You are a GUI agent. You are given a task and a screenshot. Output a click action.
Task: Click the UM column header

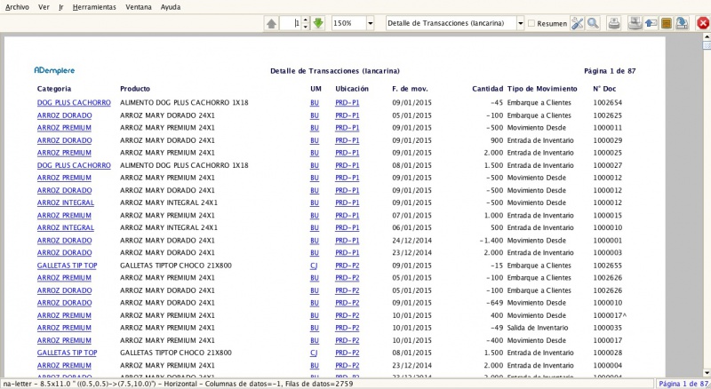tap(316, 89)
